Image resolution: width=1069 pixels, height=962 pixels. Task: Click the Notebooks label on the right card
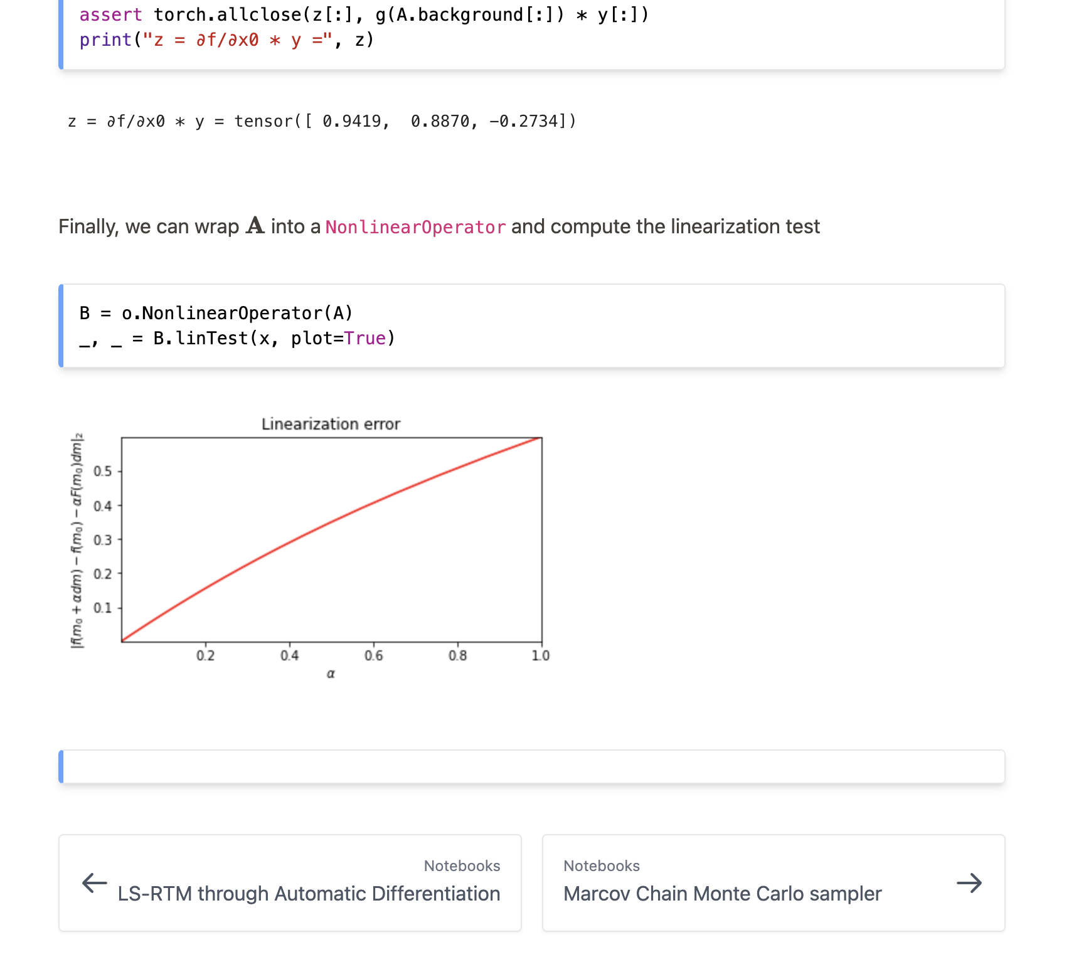tap(602, 865)
